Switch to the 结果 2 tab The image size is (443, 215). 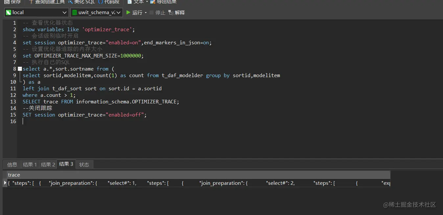(48, 164)
